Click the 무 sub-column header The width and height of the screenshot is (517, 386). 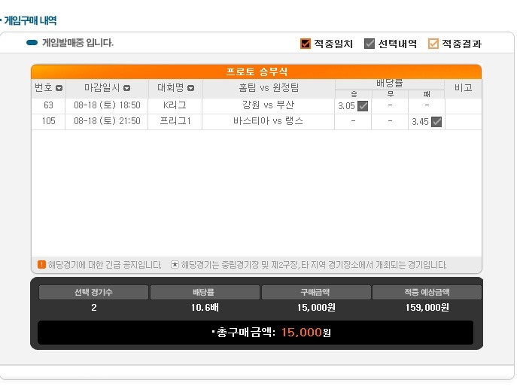click(x=390, y=94)
